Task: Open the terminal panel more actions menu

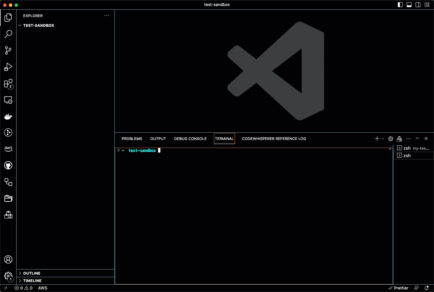Action: tap(408, 139)
